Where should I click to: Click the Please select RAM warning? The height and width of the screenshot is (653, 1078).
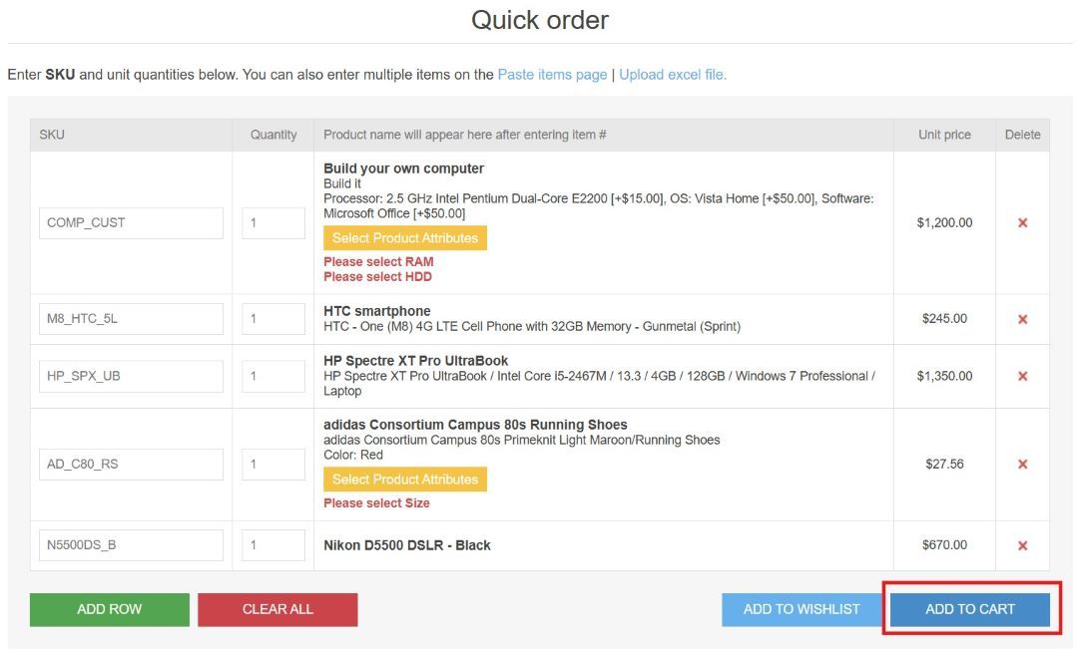point(379,261)
